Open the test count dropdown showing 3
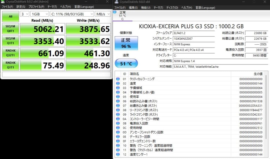The width and height of the screenshot is (270, 159). pyautogui.click(x=24, y=14)
